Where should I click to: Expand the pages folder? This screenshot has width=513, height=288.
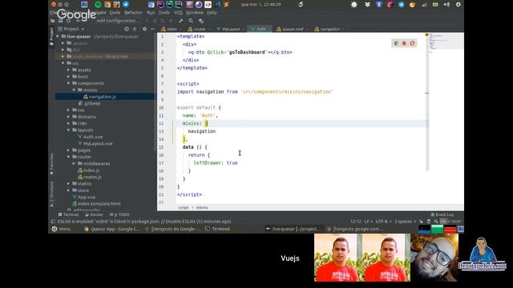[x=68, y=150]
